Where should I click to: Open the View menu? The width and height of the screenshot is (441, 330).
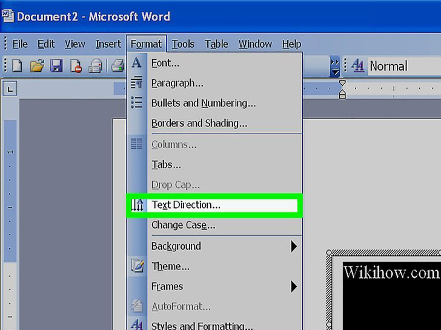tap(75, 44)
